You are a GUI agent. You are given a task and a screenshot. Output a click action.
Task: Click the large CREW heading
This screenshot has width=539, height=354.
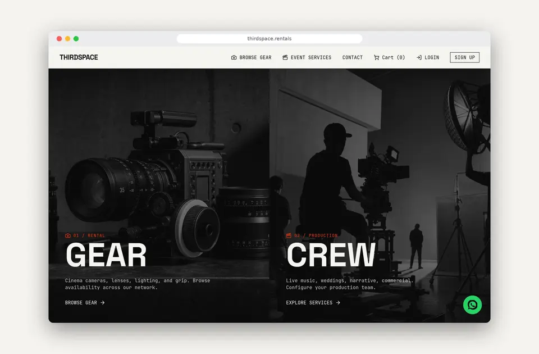331,255
